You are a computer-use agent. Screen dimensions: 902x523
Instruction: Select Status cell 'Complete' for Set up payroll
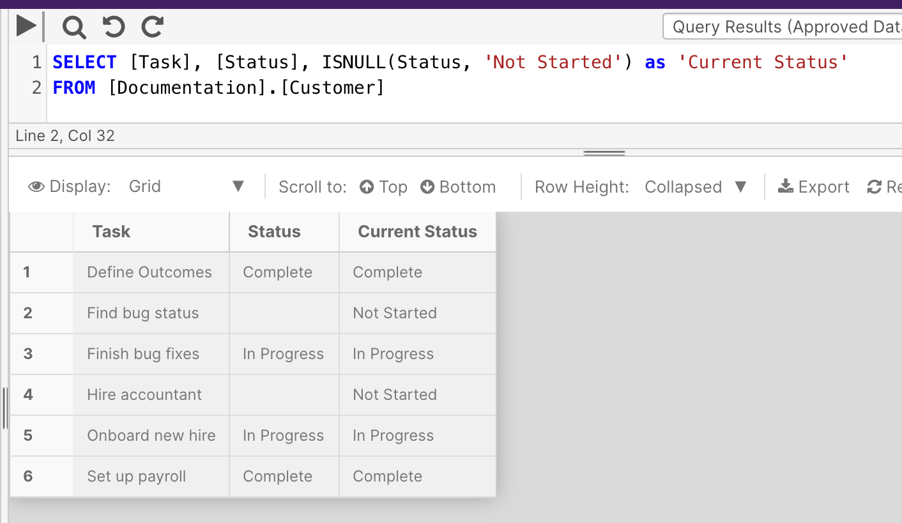tap(284, 476)
